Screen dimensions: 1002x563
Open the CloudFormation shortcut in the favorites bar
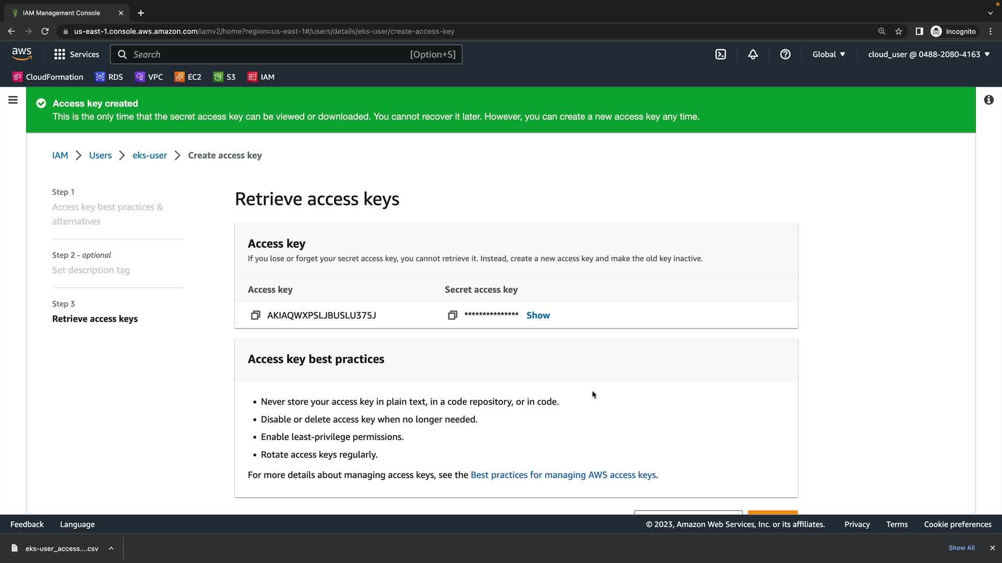(x=48, y=77)
